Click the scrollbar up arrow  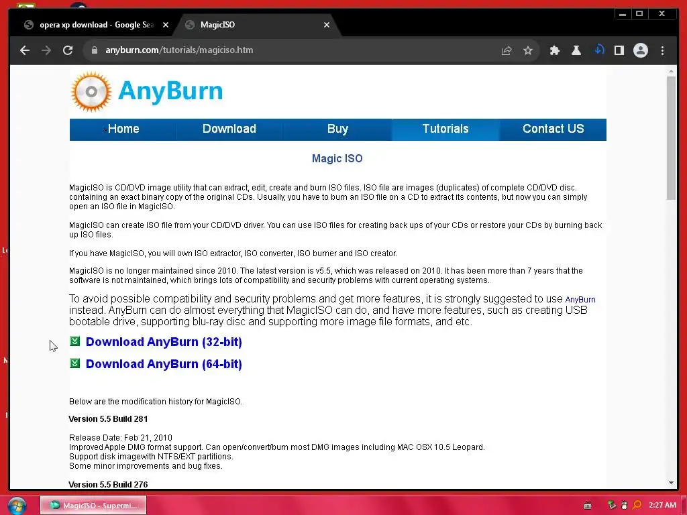671,71
